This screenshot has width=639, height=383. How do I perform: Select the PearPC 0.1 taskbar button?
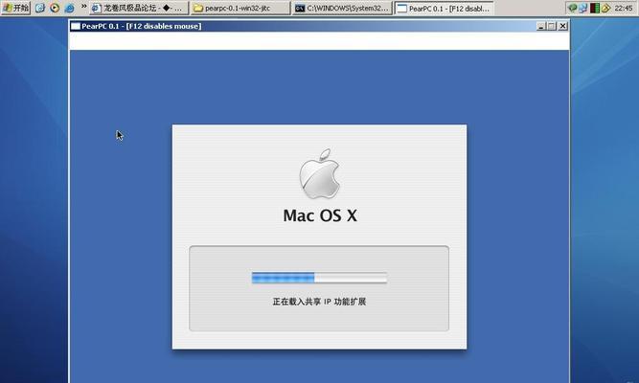445,9
